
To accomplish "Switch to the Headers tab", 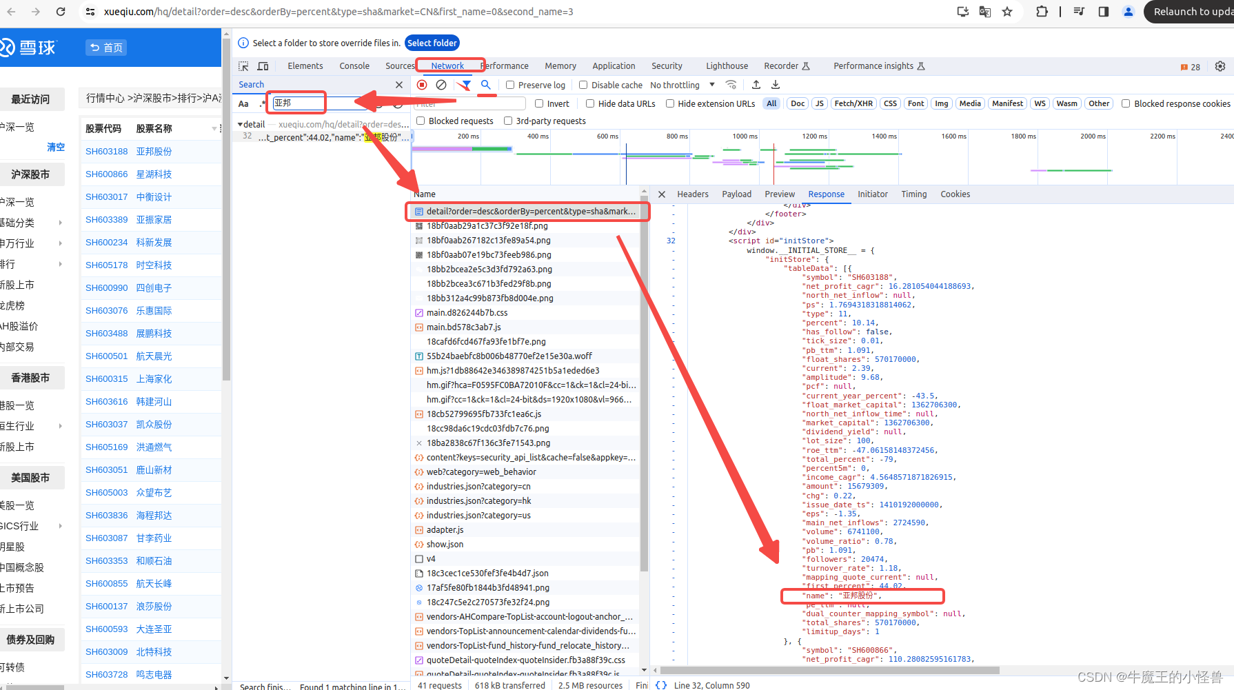I will 693,194.
